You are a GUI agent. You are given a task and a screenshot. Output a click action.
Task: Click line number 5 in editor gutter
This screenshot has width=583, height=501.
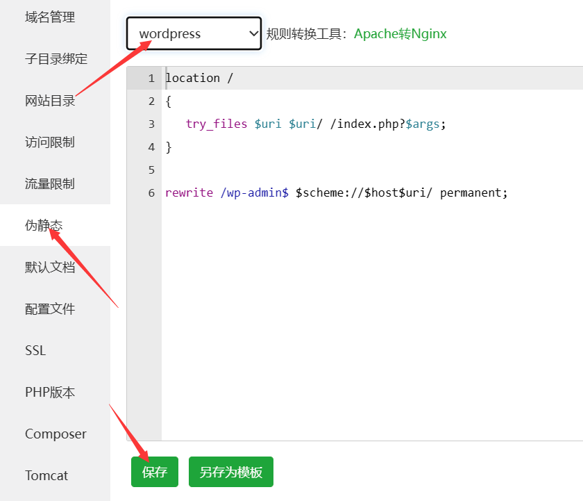(151, 170)
